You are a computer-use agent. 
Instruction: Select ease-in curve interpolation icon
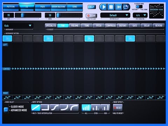point(64,107)
